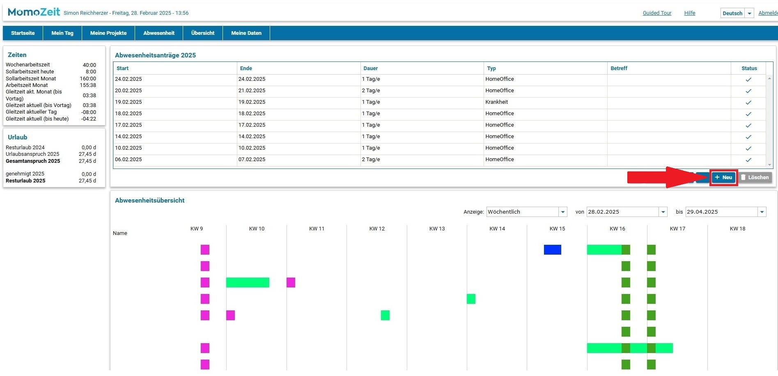
Task: Click the Hilfe link
Action: [689, 13]
